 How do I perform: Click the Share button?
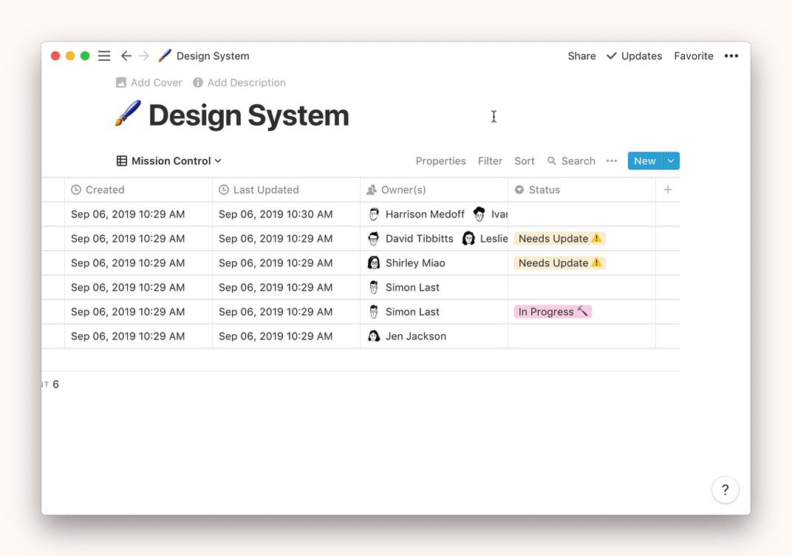pyautogui.click(x=581, y=56)
